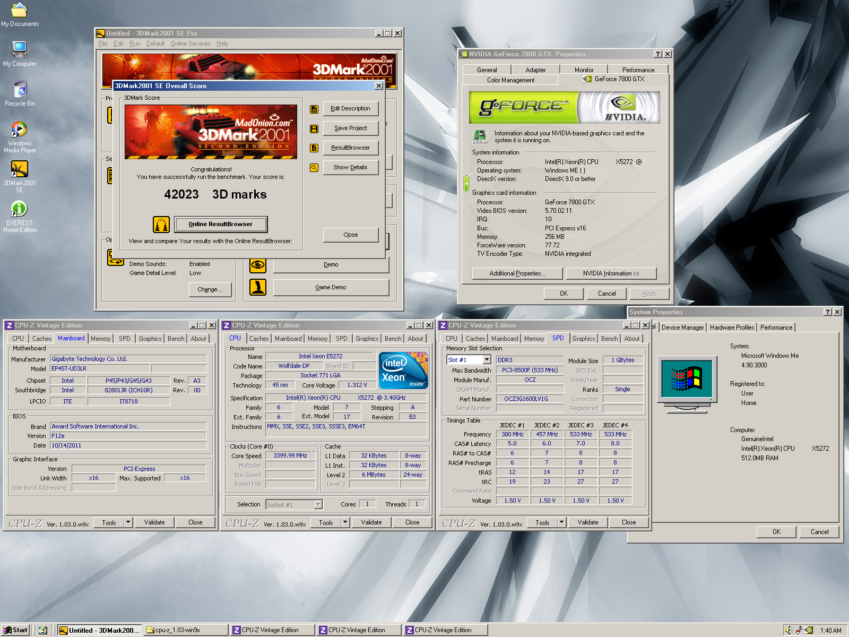This screenshot has height=637, width=849.
Task: Expand Tools dropdown arrow in CPU-Z Mainboard window
Action: pos(128,522)
